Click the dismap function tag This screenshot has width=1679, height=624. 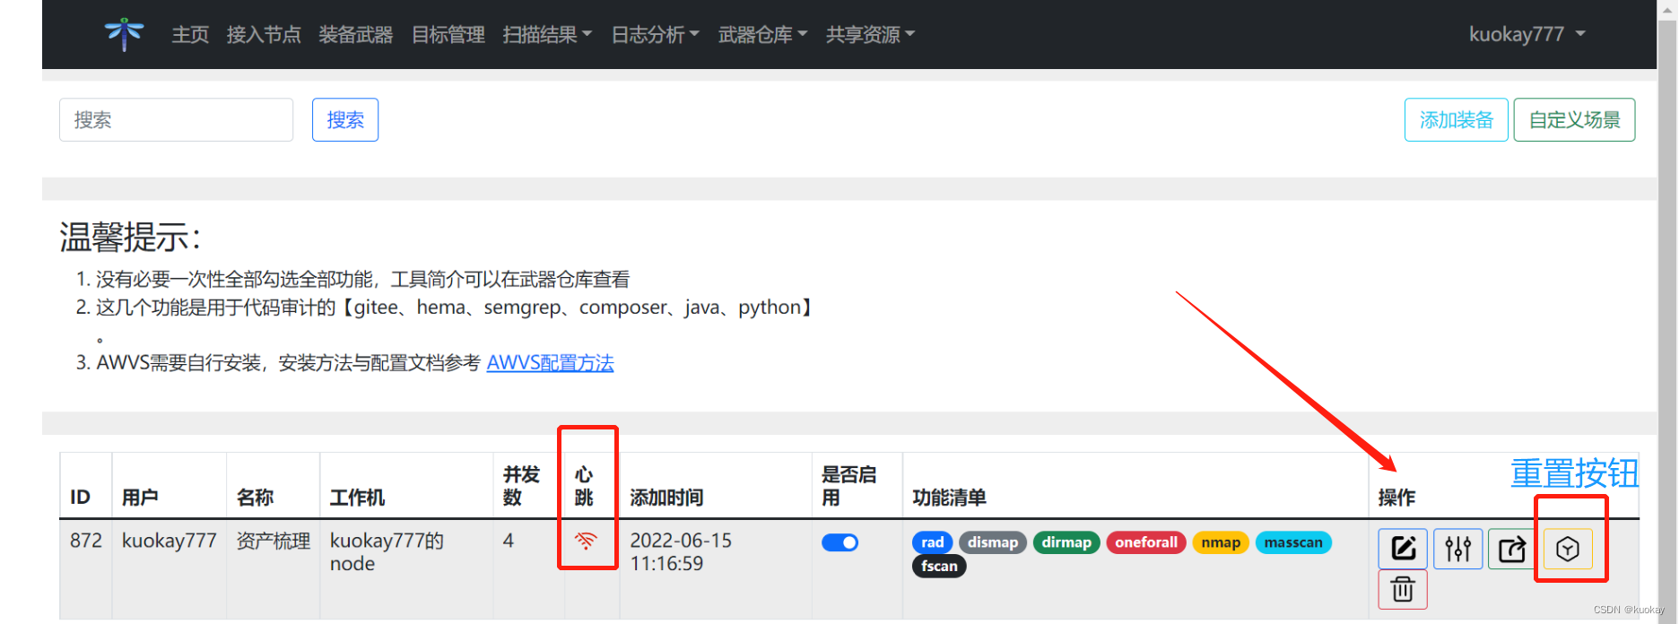[993, 542]
